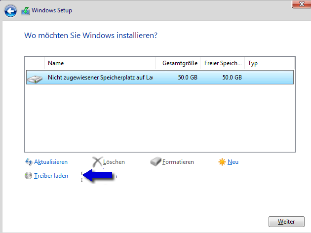Click the Windows Setup title icon

click(x=25, y=11)
